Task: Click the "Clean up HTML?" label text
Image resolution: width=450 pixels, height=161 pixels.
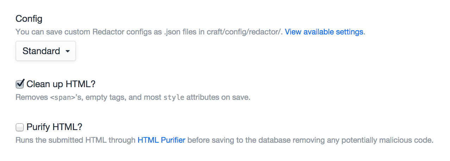Action: [61, 84]
